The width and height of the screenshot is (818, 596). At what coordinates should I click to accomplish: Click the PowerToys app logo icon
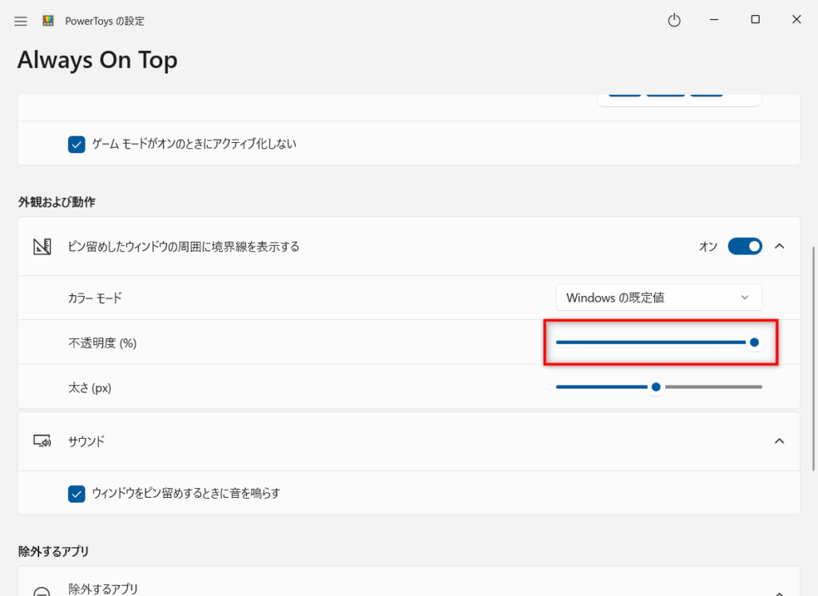point(48,21)
